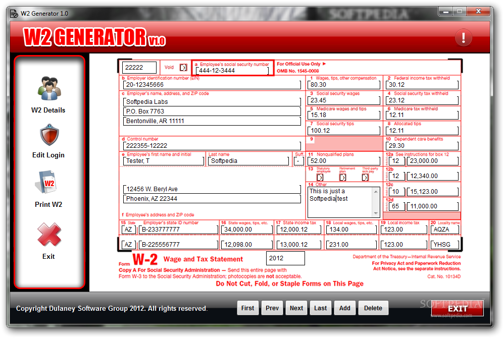
Task: Click box 12c code field 10
Action: [x=396, y=192]
